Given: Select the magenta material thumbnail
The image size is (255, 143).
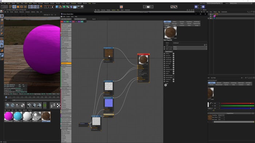Looking at the screenshot, I should click(8, 116).
